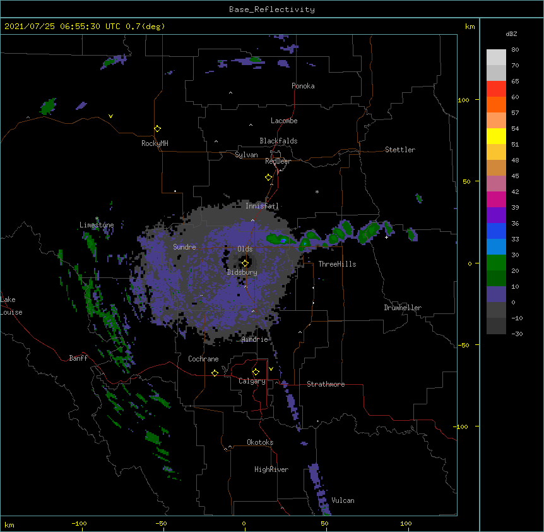Viewport: 544px width, 532px height.
Task: Click the radar site diamond between Olds and Didsbury
Action: point(245,263)
